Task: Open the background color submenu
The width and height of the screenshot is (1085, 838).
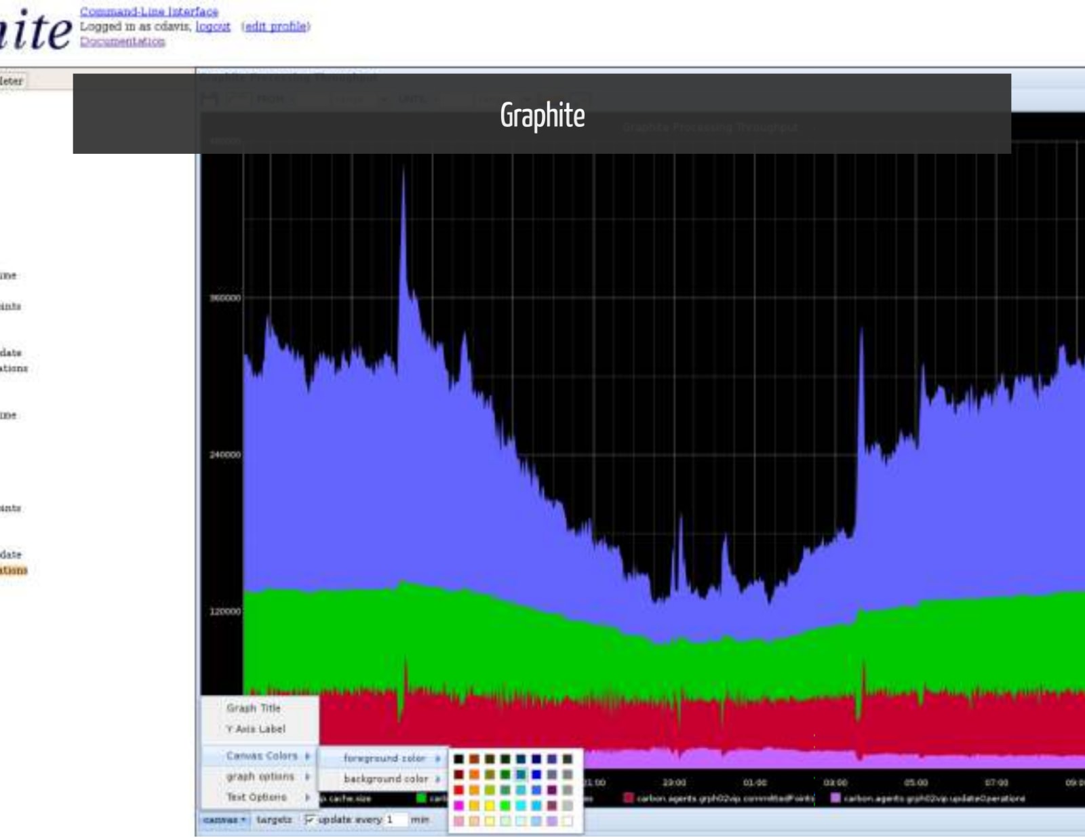Action: (383, 779)
